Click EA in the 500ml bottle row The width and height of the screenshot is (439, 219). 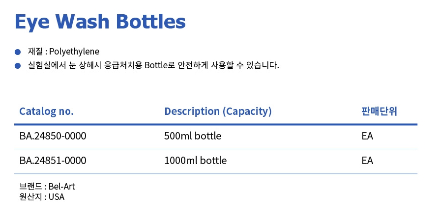coord(367,136)
